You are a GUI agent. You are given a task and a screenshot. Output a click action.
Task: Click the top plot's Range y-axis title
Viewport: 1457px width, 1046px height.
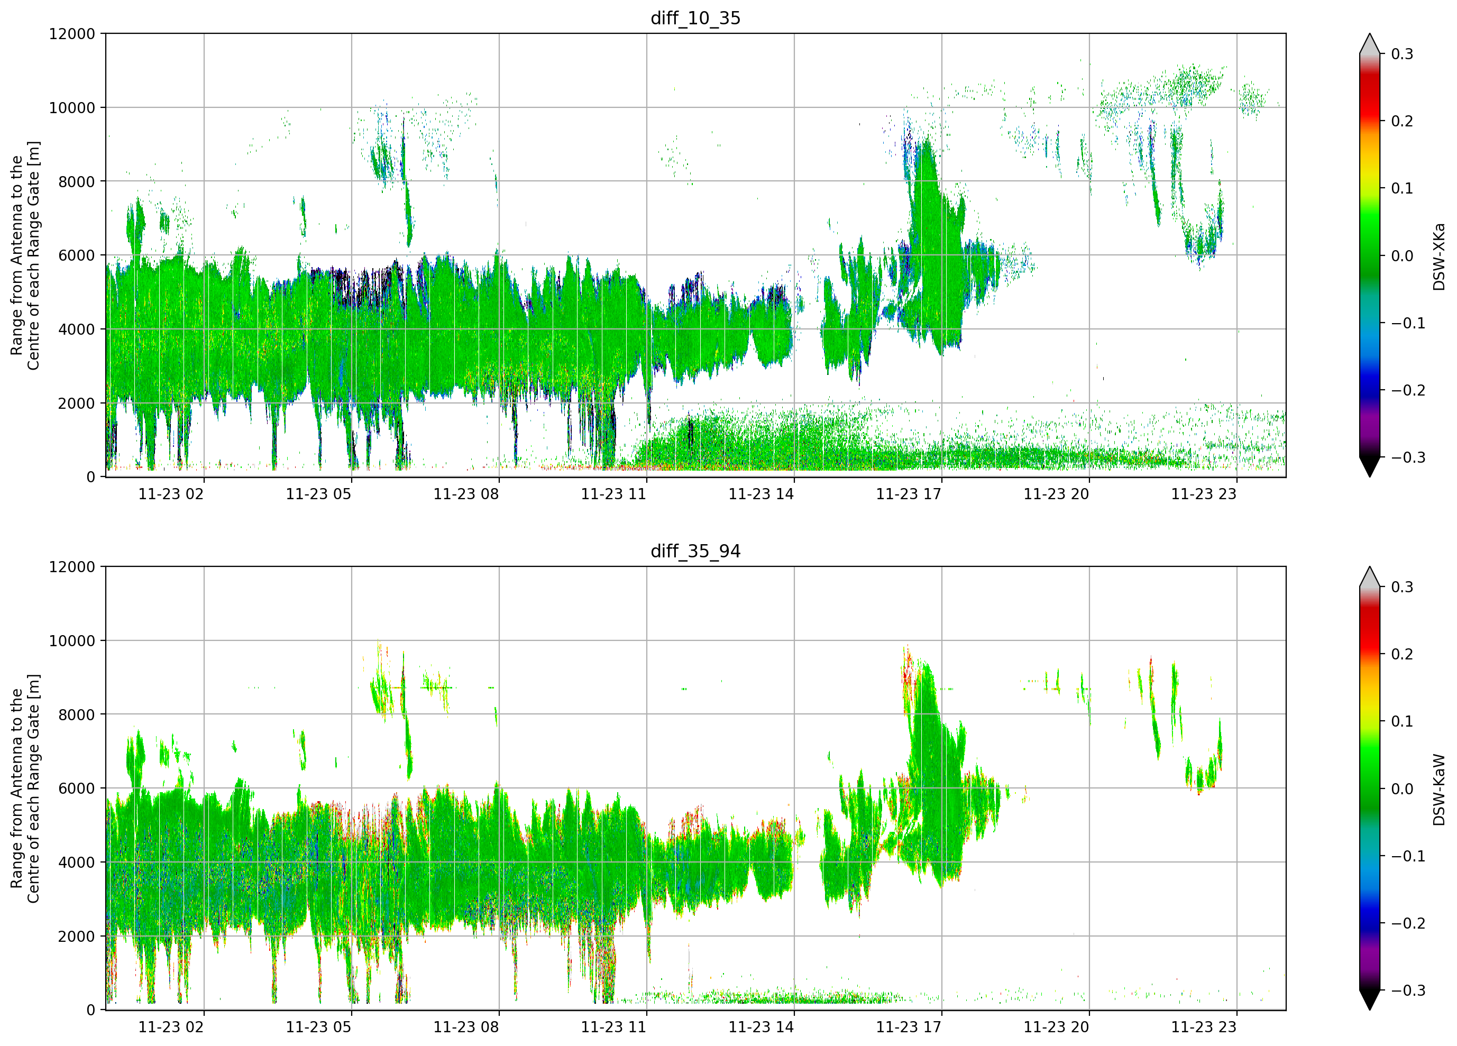pyautogui.click(x=25, y=256)
